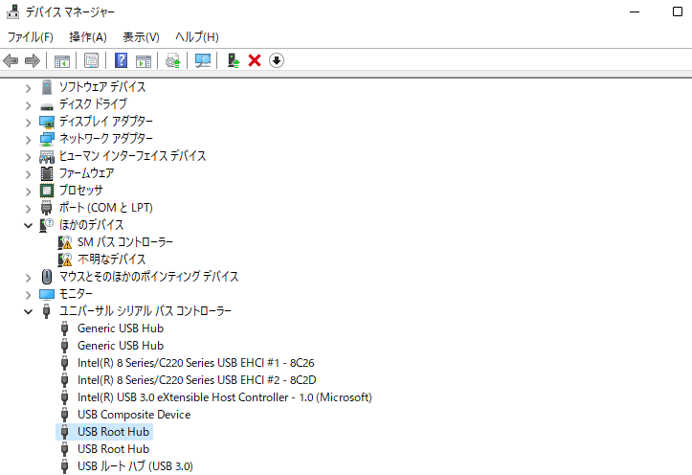Image resolution: width=692 pixels, height=475 pixels.
Task: Scan for hardware changes using the monitor icon
Action: (x=203, y=60)
